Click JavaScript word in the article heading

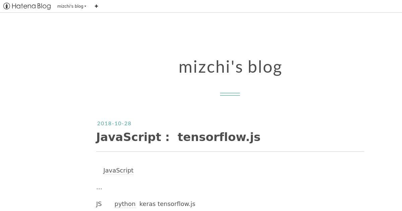pyautogui.click(x=129, y=137)
